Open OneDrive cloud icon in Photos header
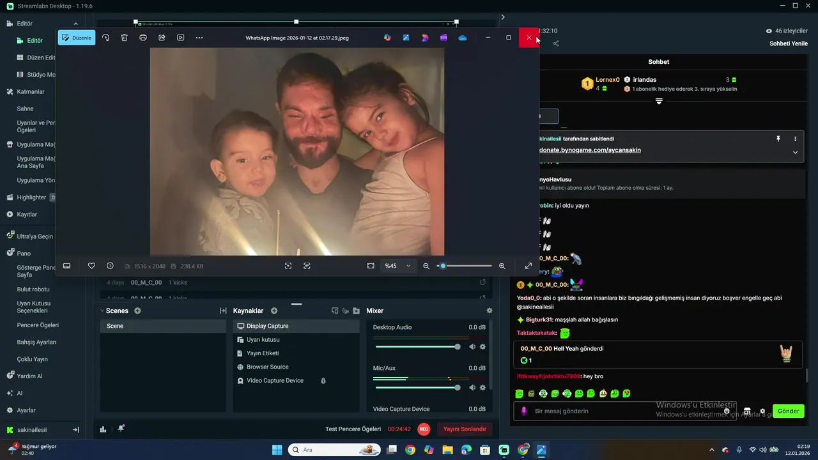 pyautogui.click(x=463, y=38)
